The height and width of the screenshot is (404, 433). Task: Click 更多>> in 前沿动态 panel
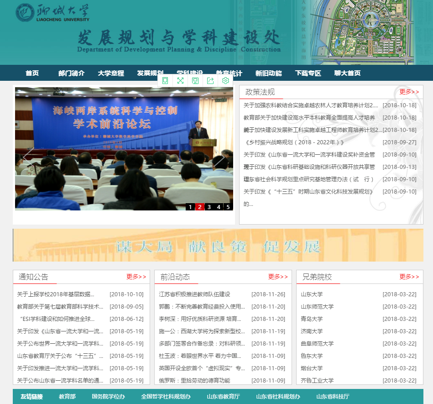(278, 277)
